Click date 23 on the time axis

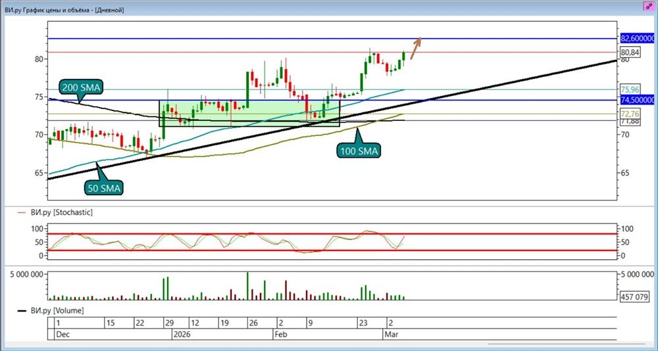(363, 323)
